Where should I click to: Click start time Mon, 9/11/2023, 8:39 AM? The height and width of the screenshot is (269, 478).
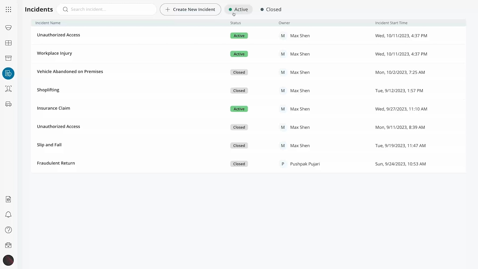(400, 127)
